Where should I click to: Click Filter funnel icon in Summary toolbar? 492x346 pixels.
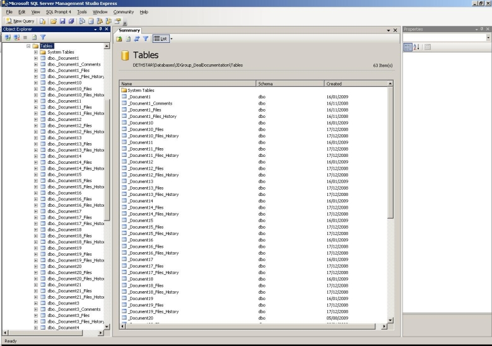pyautogui.click(x=146, y=39)
